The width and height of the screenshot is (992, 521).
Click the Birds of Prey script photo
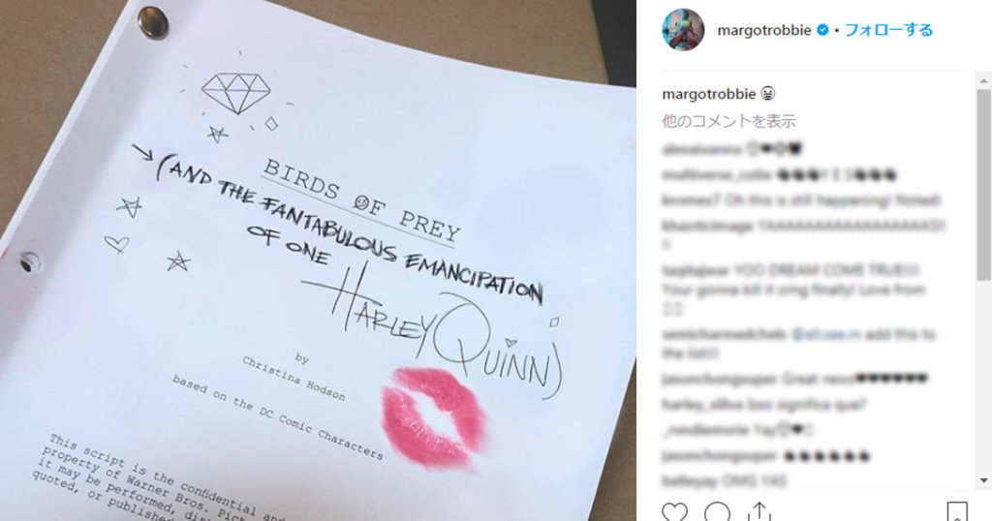(x=318, y=260)
